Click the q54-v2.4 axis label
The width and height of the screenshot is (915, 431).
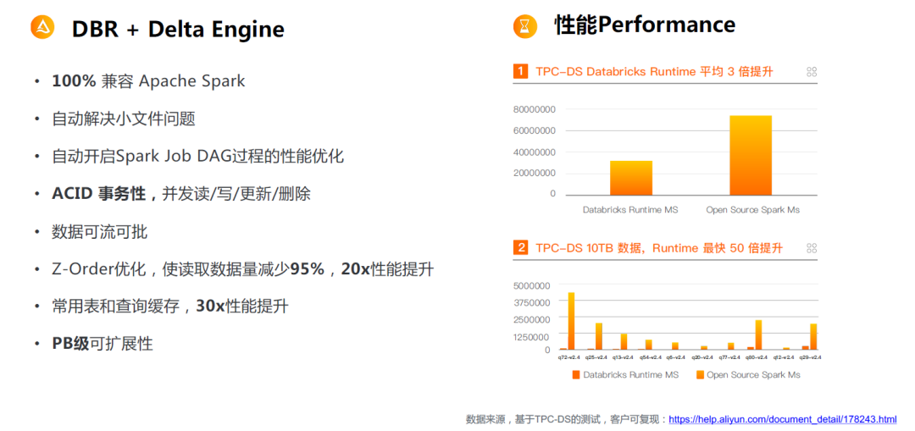click(x=651, y=357)
